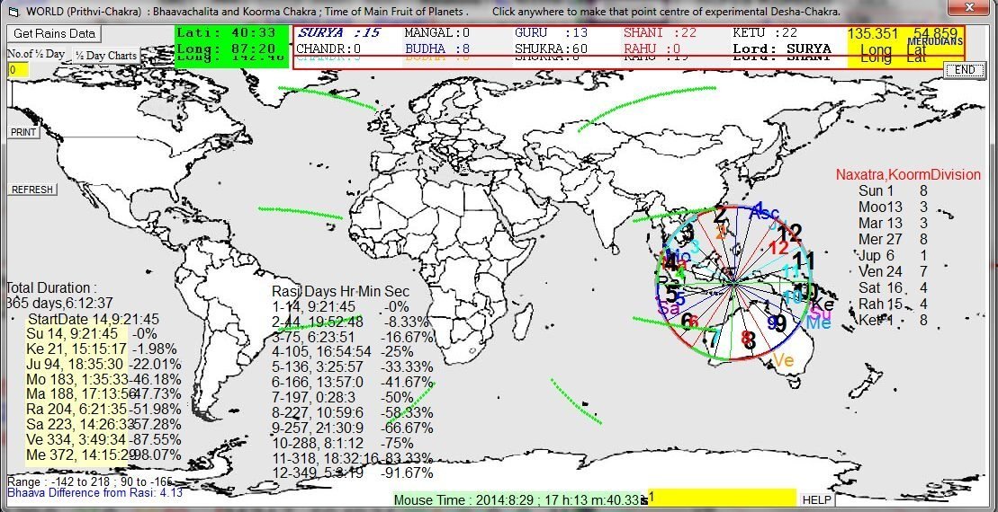Click the Rasi Days Hr Min Sec header
This screenshot has width=998, height=512.
(340, 292)
